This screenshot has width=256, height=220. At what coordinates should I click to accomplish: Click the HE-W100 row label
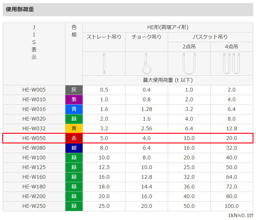34,157
